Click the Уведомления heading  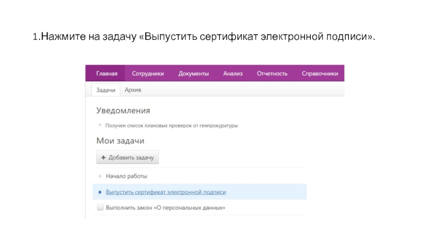click(x=123, y=111)
